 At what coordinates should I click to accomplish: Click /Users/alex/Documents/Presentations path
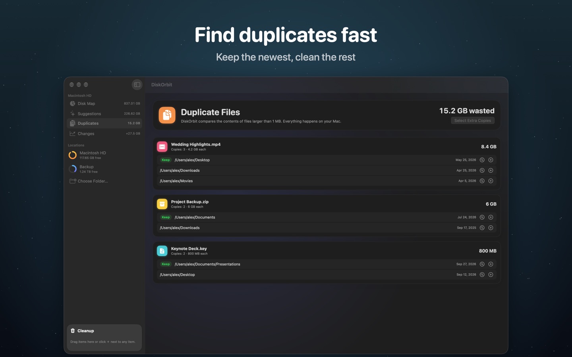pos(207,264)
